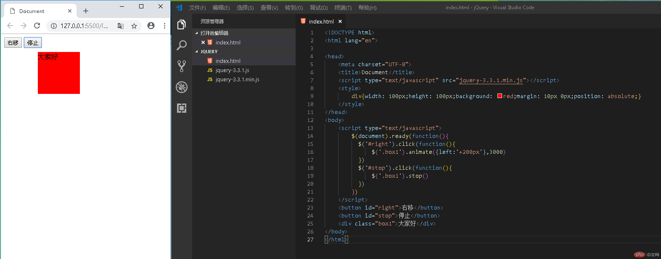Click the closing </html> tag line

336,239
